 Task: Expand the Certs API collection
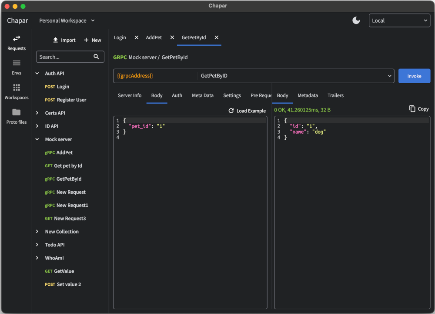tap(37, 113)
